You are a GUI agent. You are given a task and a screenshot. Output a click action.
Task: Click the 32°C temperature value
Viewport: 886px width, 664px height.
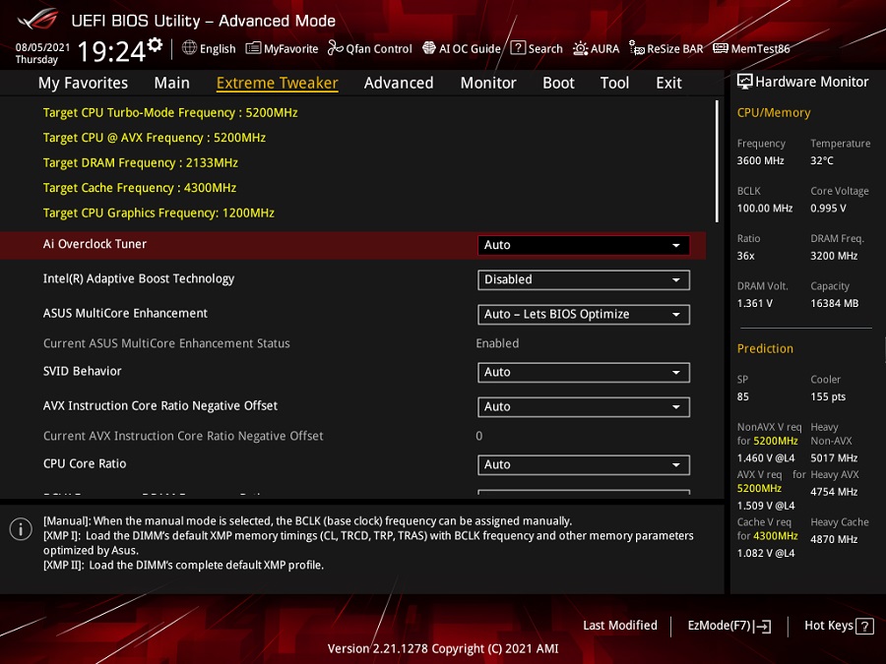click(822, 161)
